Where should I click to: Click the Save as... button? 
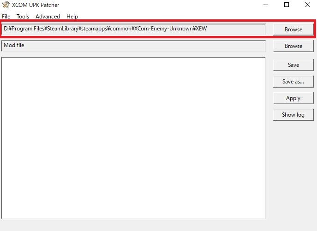point(293,82)
